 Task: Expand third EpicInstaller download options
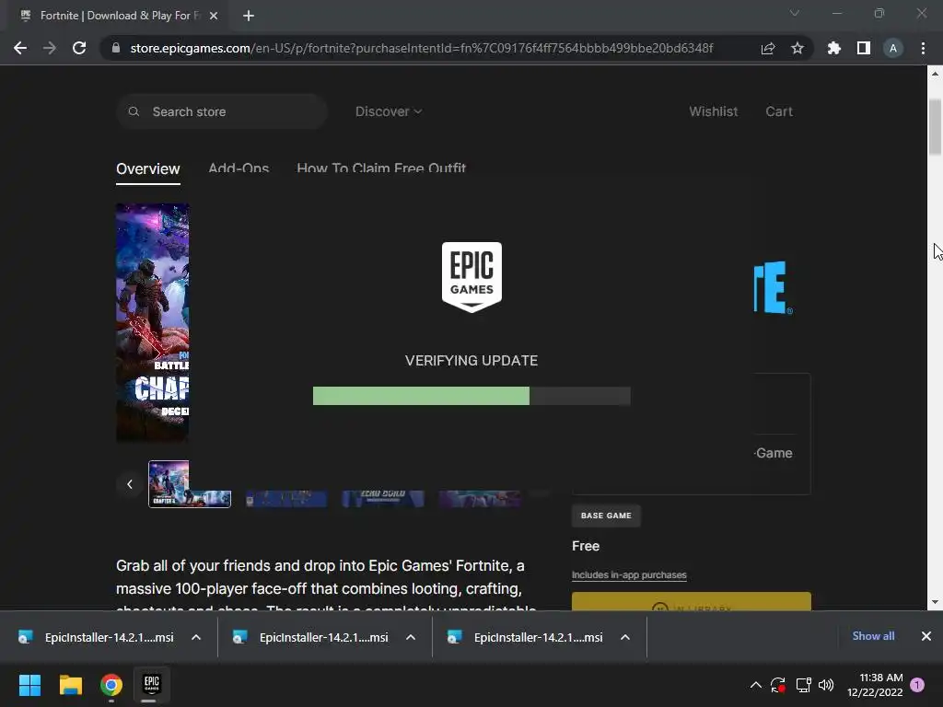coord(625,637)
